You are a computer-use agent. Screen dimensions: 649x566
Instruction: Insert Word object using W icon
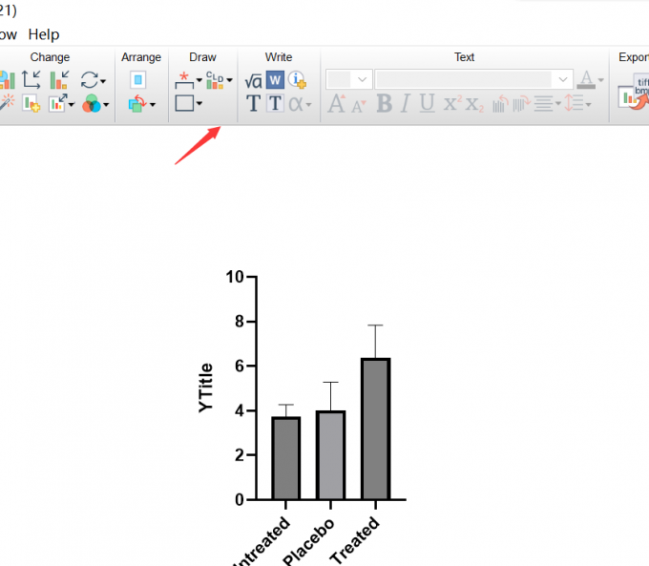[275, 80]
